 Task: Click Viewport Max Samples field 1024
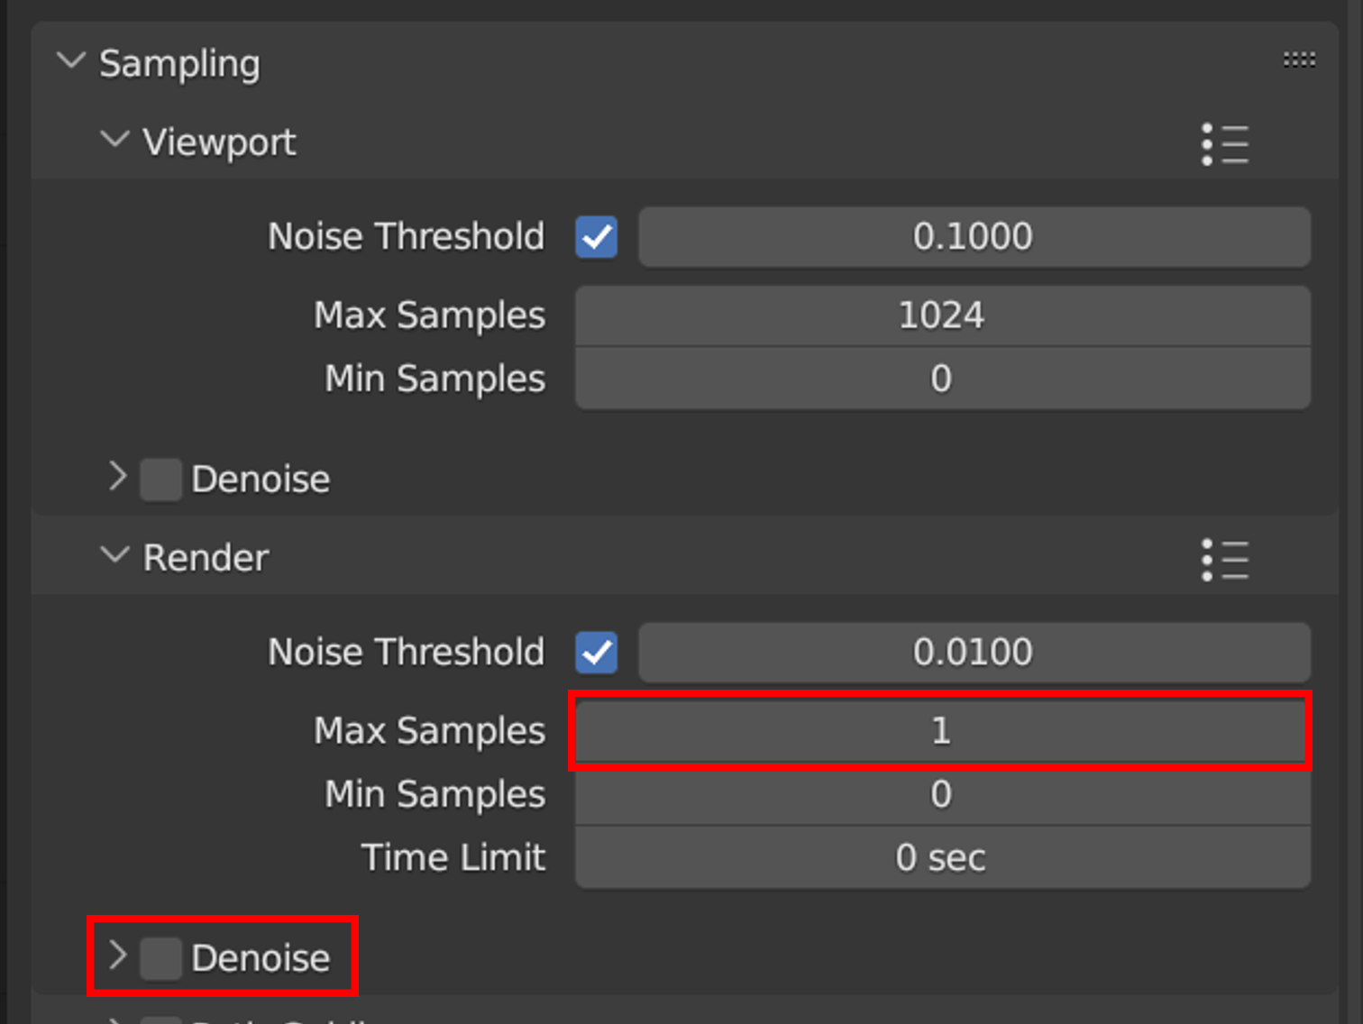(x=943, y=315)
